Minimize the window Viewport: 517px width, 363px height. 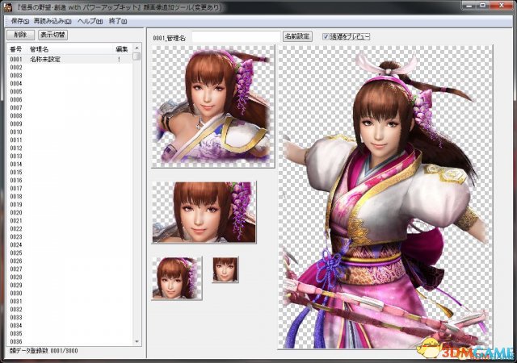coord(470,6)
